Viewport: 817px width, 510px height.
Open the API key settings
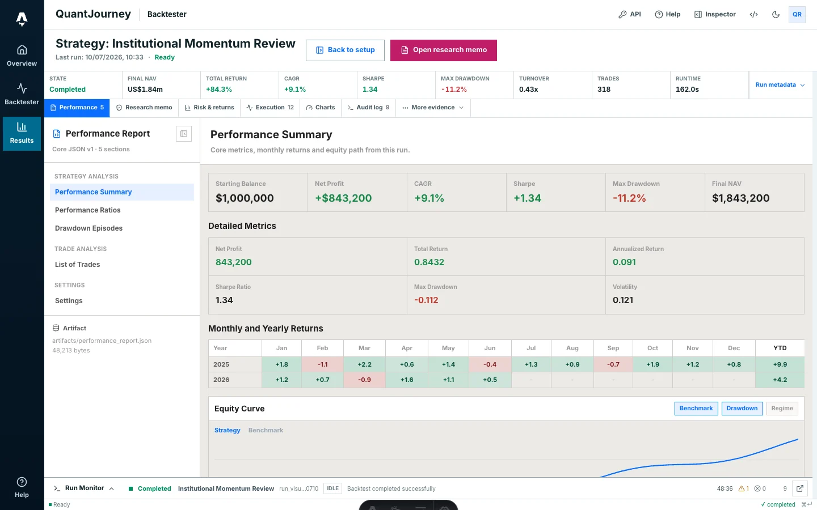click(x=630, y=15)
